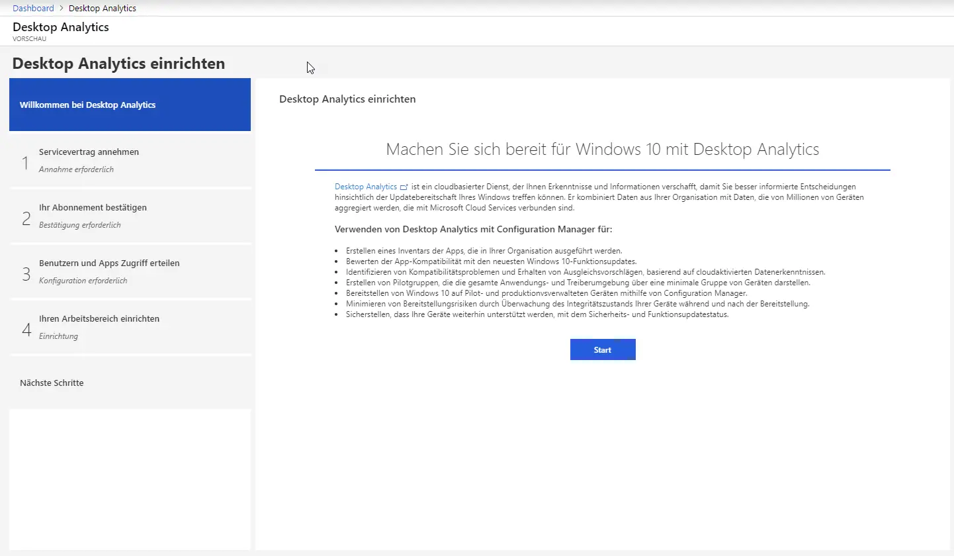
Task: Open step 3 Benutzern und Apps Zugriff erteilen
Action: coord(130,271)
